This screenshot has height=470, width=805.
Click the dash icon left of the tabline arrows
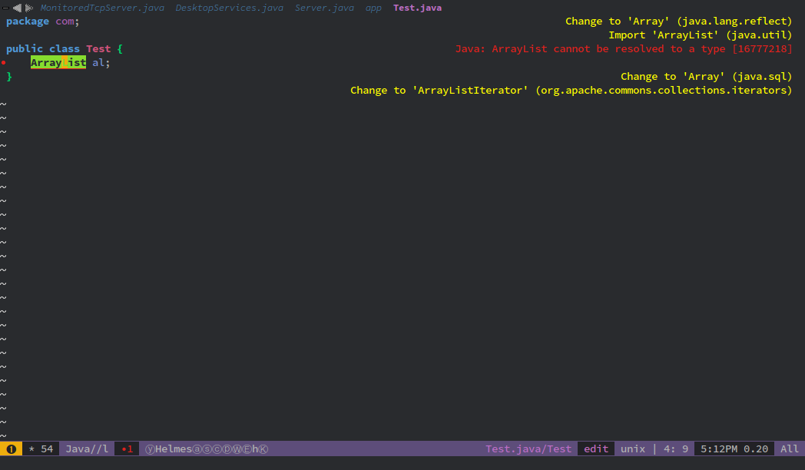pos(5,8)
